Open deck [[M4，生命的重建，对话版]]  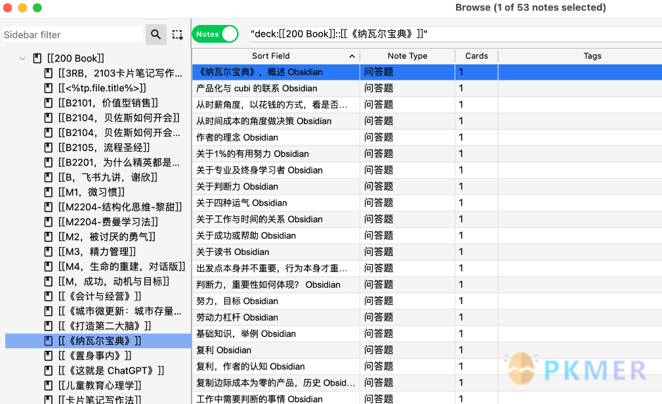coord(122,267)
